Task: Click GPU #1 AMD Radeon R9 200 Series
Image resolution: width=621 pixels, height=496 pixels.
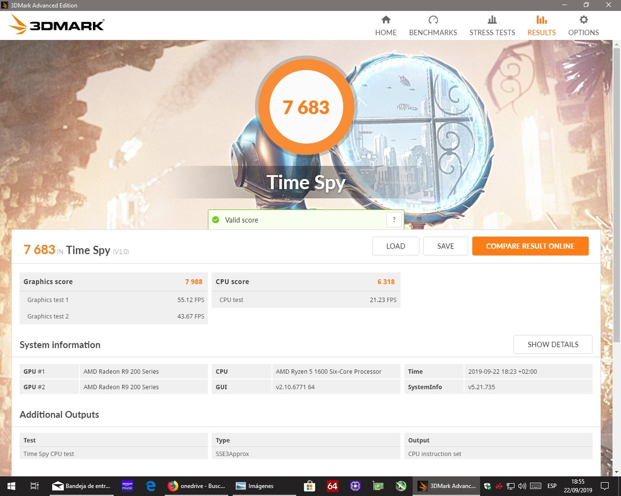Action: tap(121, 372)
